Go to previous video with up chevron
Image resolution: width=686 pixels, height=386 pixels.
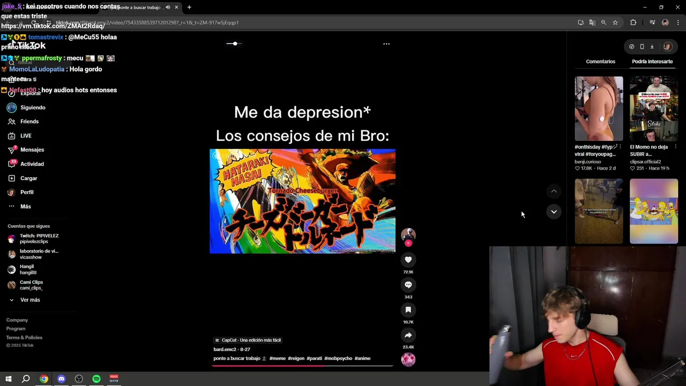click(554, 191)
